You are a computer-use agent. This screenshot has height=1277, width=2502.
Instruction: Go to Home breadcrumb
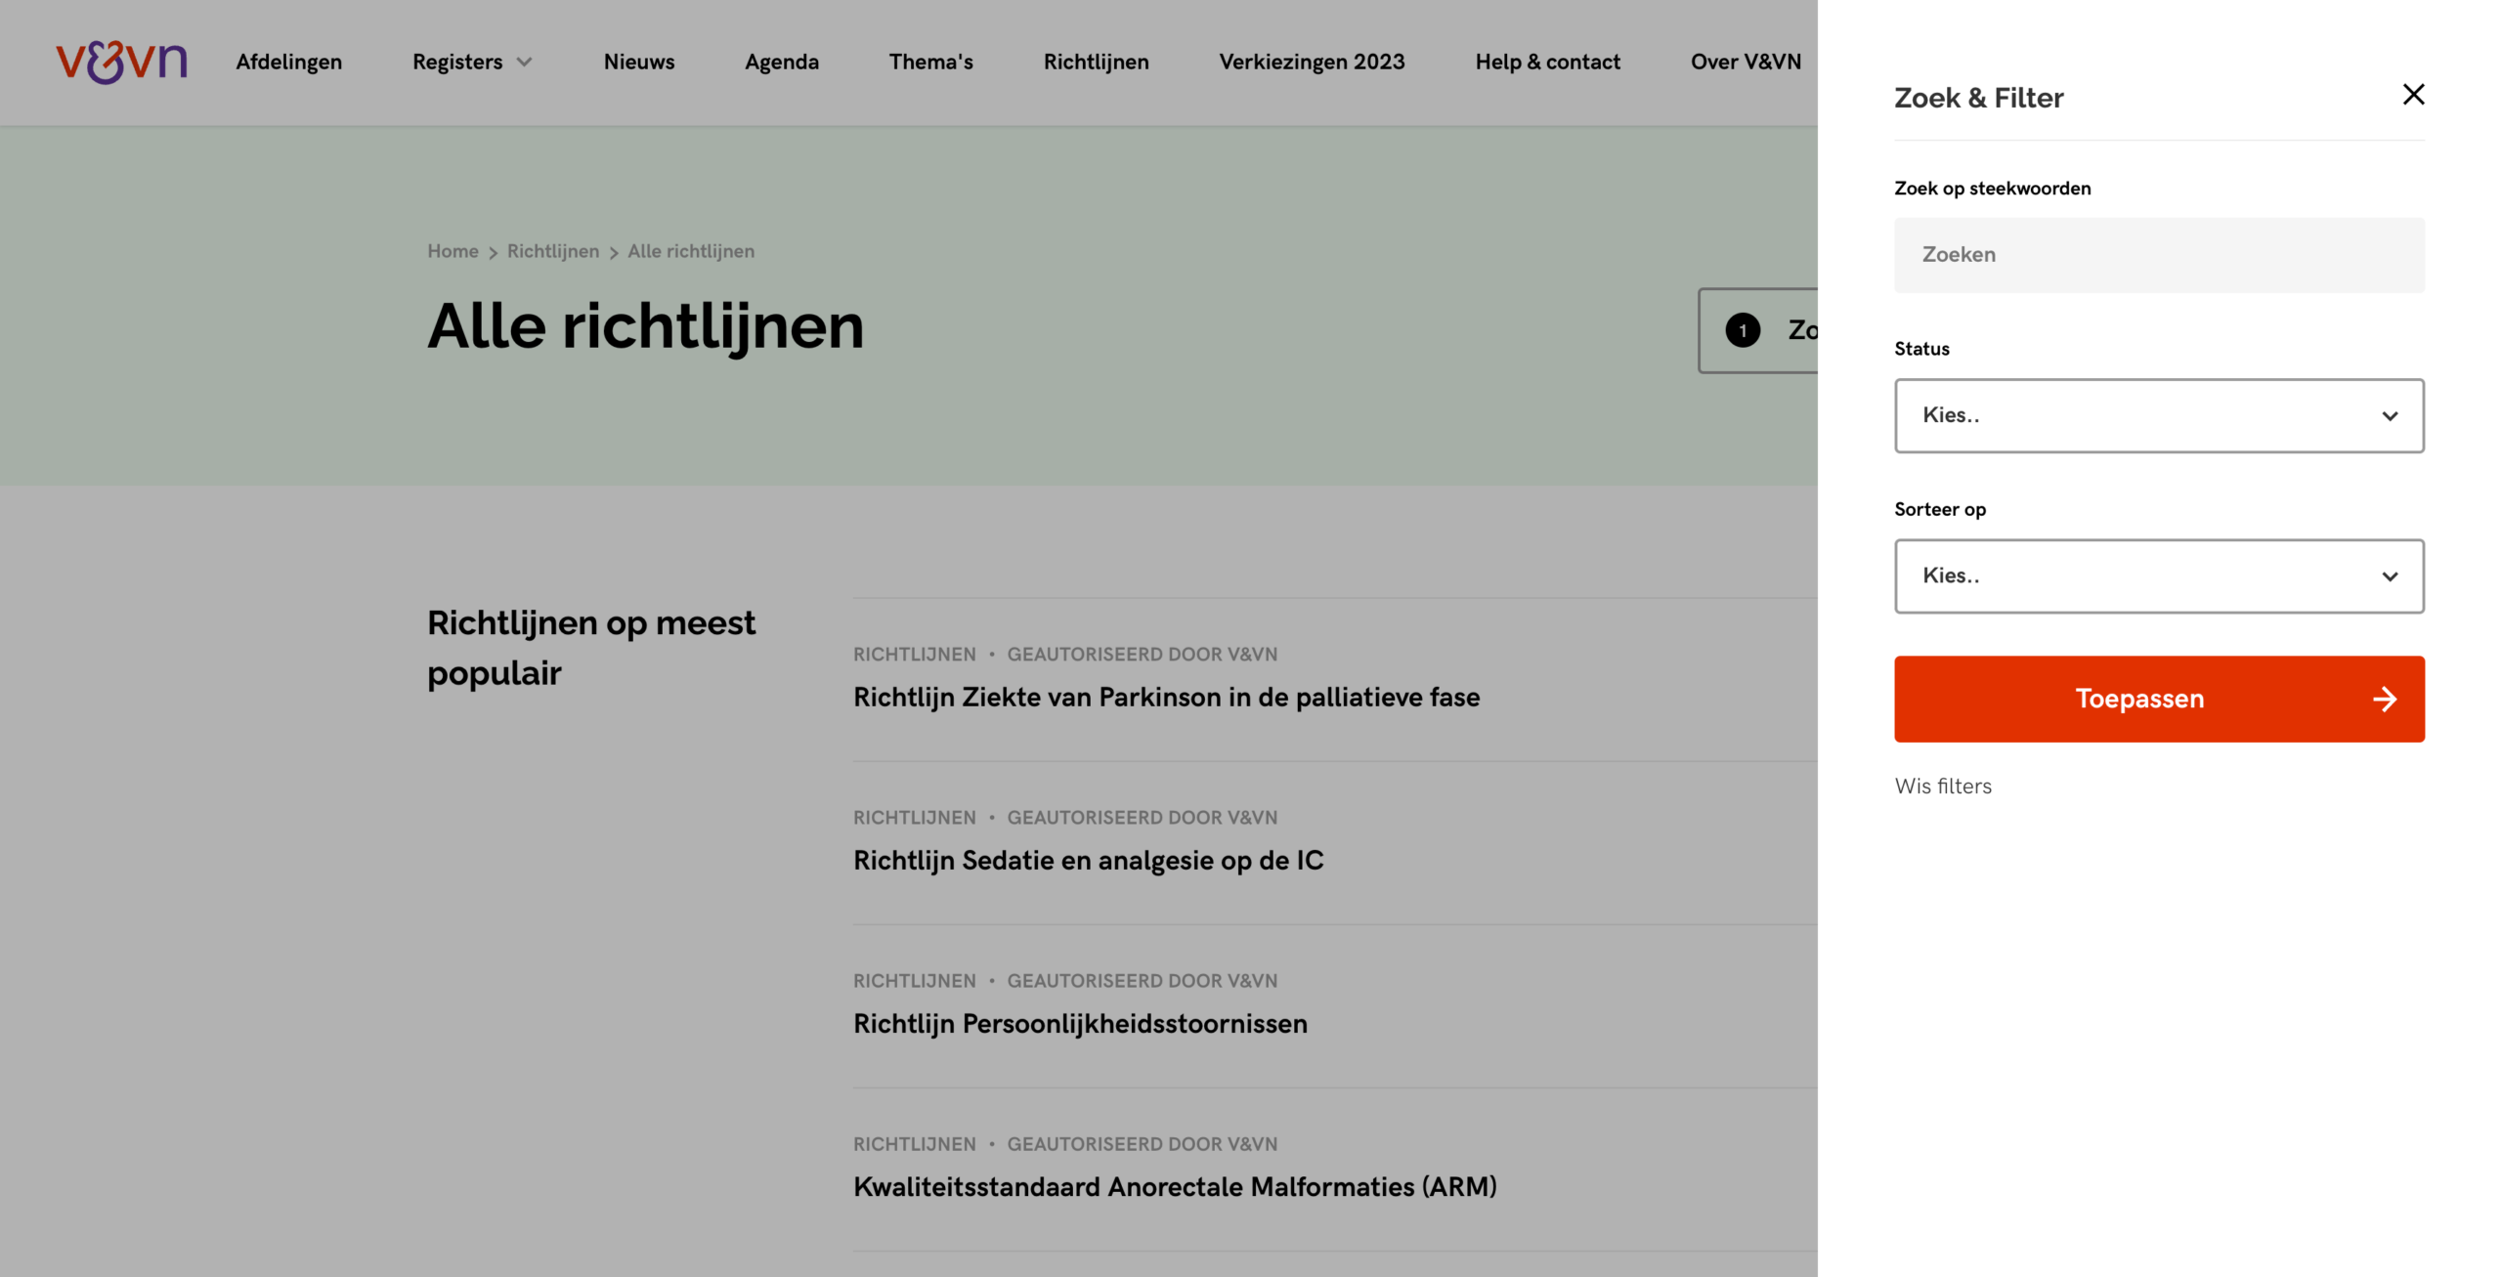click(x=453, y=251)
